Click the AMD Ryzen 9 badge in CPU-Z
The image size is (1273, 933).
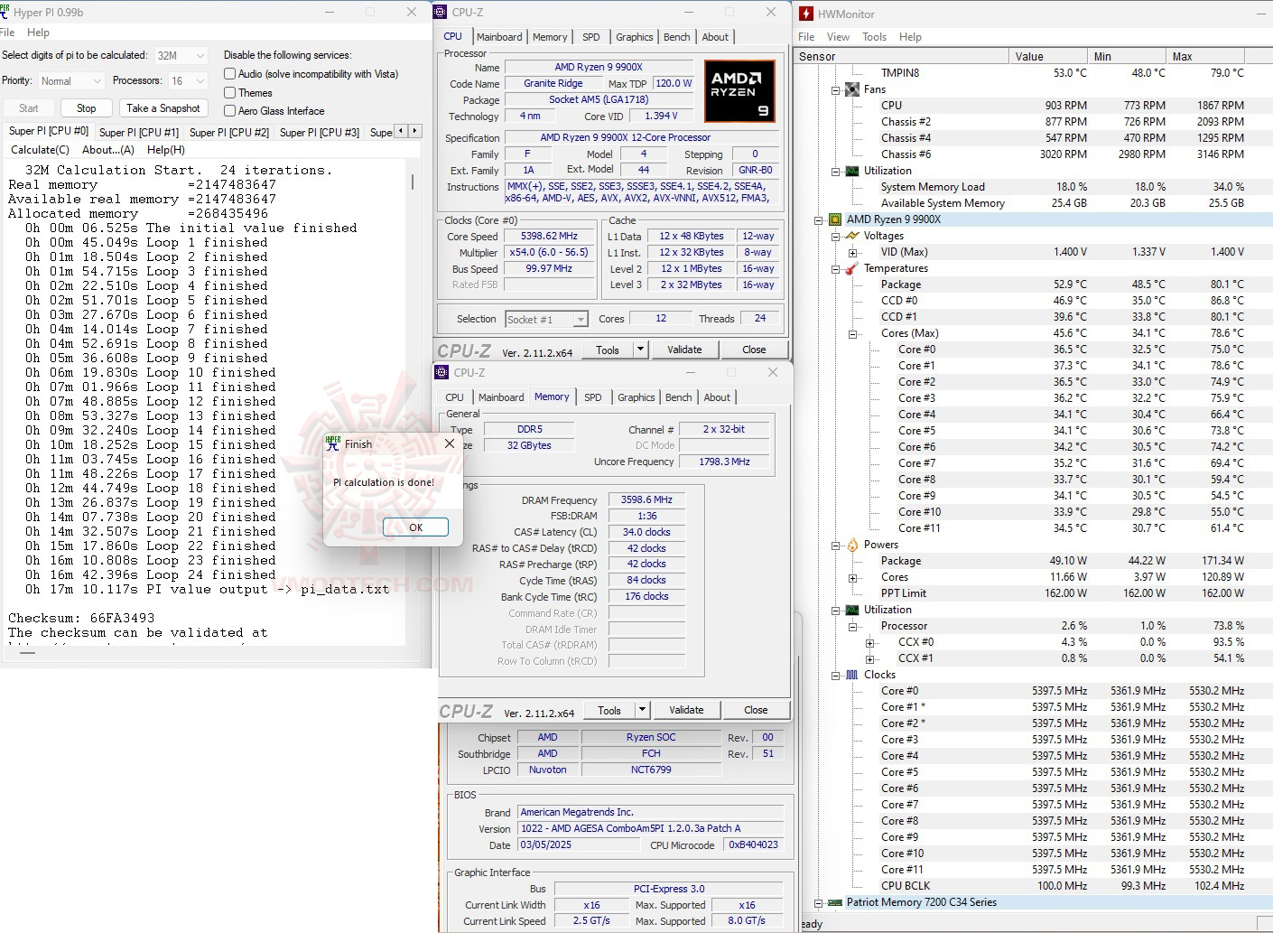[x=739, y=90]
